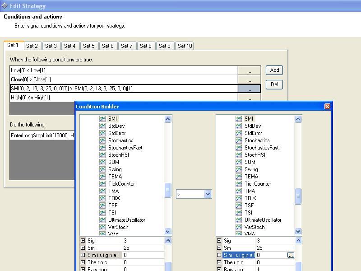
Task: Select the EnterLongStopLimit action row
Action: coord(42,135)
